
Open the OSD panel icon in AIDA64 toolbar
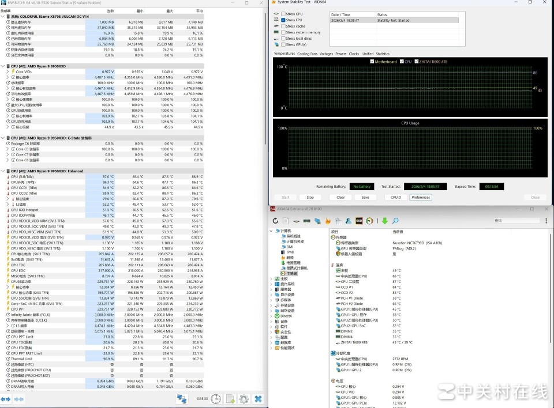pos(358,221)
